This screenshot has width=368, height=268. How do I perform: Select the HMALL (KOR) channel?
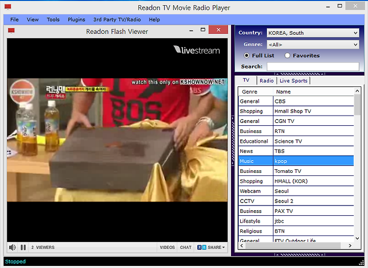point(296,181)
